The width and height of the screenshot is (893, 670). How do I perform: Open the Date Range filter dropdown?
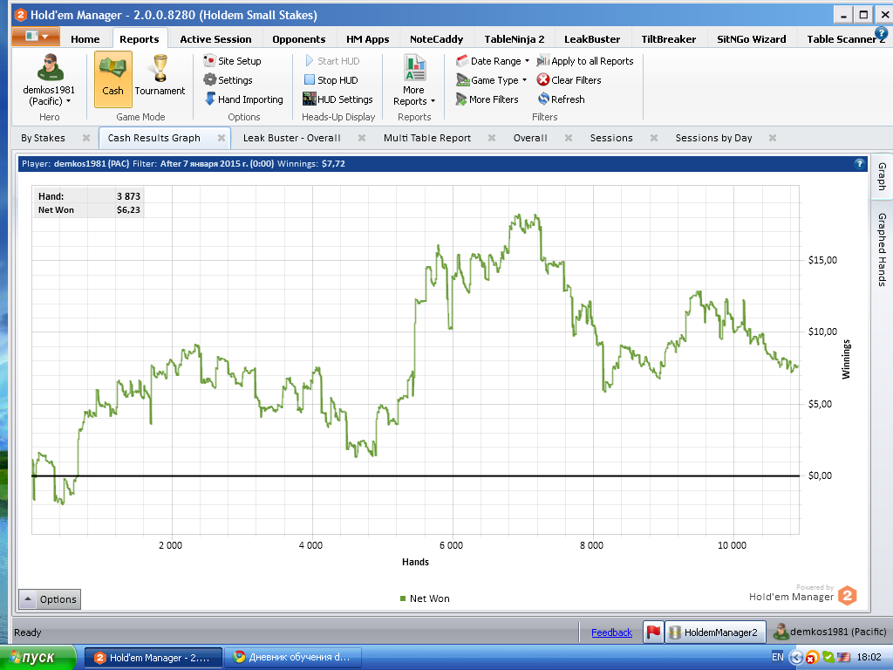(x=493, y=61)
